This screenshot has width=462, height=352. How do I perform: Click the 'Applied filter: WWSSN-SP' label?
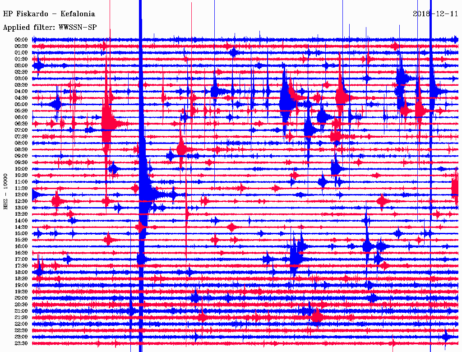click(x=50, y=28)
